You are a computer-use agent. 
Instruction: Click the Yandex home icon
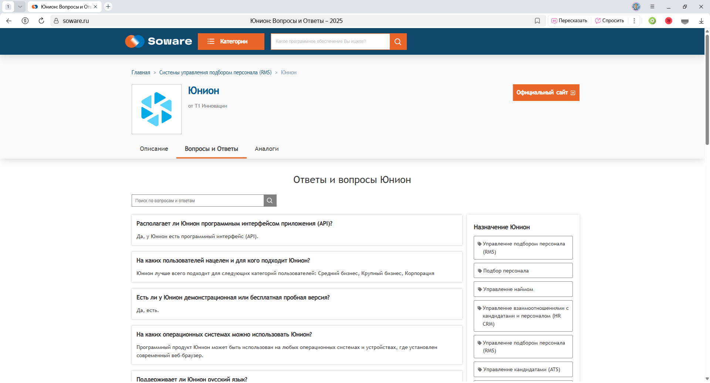coord(25,21)
